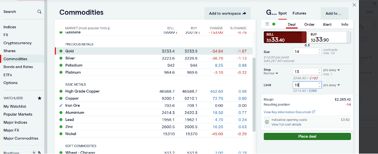Open the Info tab

pyautogui.click(x=345, y=24)
